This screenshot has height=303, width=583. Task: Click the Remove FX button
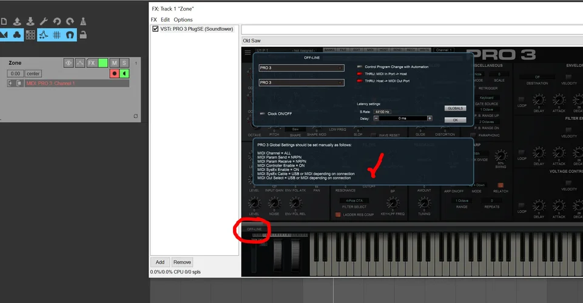coord(182,262)
